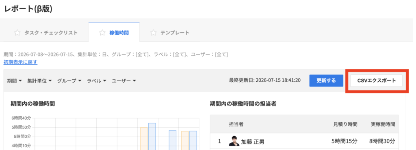Click the star icon on タスク・チェックリスト tab
The image size is (416, 150).
(x=17, y=33)
